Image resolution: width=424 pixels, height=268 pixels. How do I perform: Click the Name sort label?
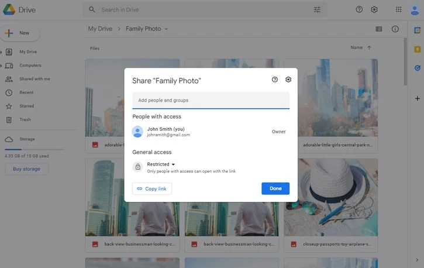pyautogui.click(x=356, y=47)
